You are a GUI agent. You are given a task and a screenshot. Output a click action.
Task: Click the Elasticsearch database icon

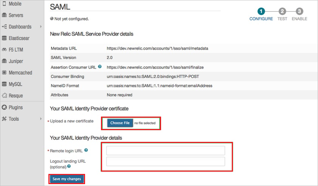click(4, 38)
